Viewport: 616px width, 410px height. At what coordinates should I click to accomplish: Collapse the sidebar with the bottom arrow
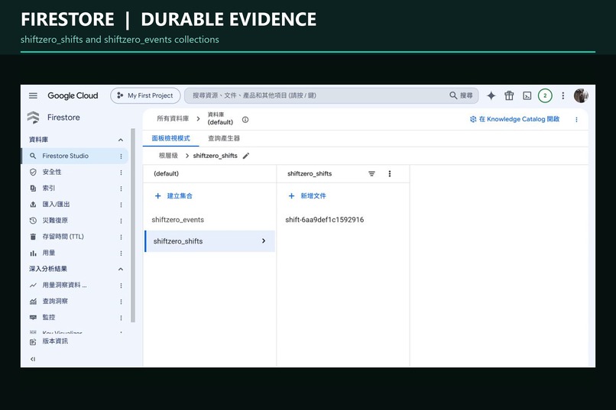click(33, 359)
